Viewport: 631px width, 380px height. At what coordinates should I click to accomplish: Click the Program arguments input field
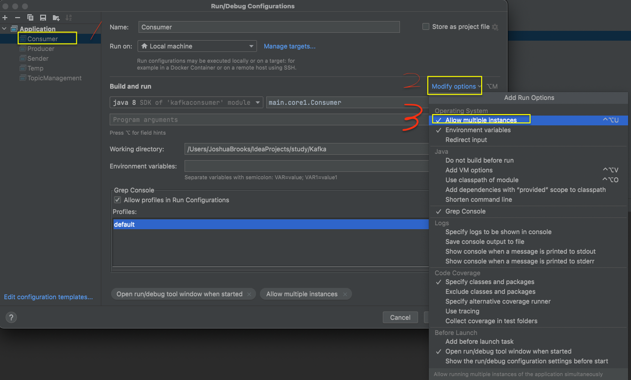[x=264, y=119]
